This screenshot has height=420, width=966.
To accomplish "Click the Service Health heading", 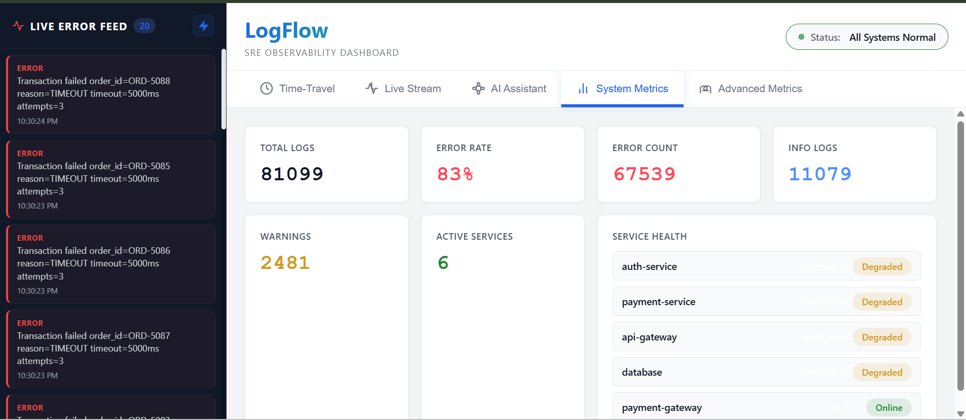I will [649, 237].
